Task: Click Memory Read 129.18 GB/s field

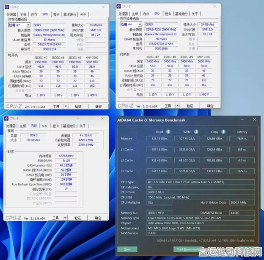Action: tap(159, 139)
